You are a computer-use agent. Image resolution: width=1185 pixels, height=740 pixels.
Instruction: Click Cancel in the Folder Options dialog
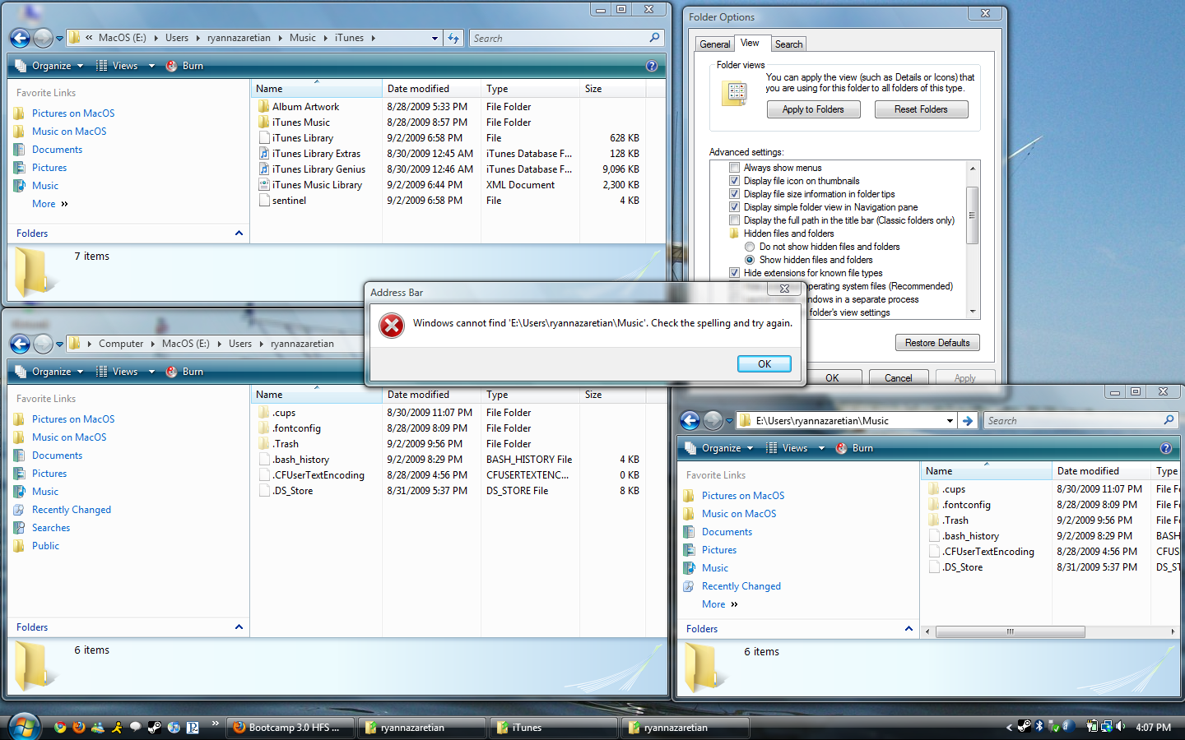(x=898, y=378)
